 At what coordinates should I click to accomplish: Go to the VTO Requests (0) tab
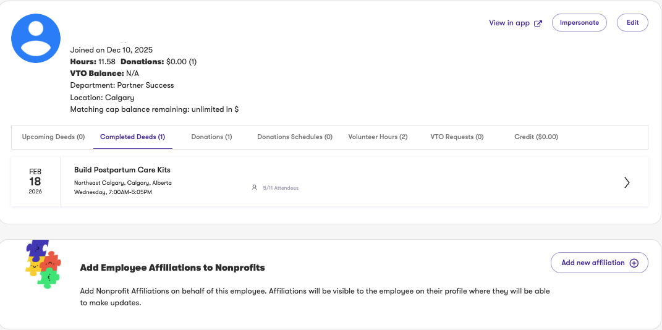click(x=457, y=137)
